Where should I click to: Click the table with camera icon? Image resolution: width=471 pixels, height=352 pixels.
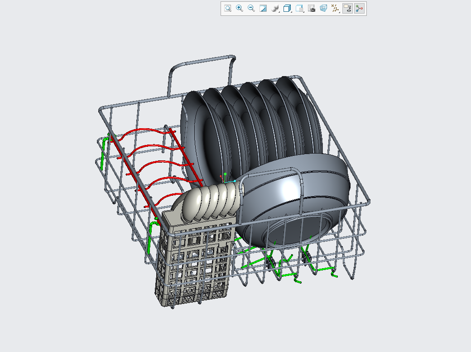pos(312,9)
